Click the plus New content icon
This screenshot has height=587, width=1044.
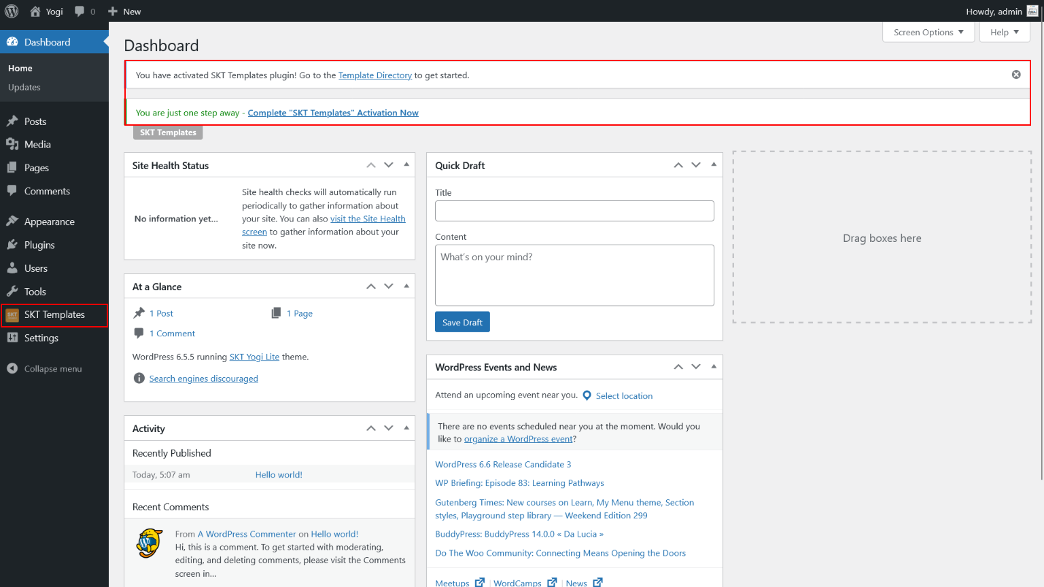tap(113, 11)
